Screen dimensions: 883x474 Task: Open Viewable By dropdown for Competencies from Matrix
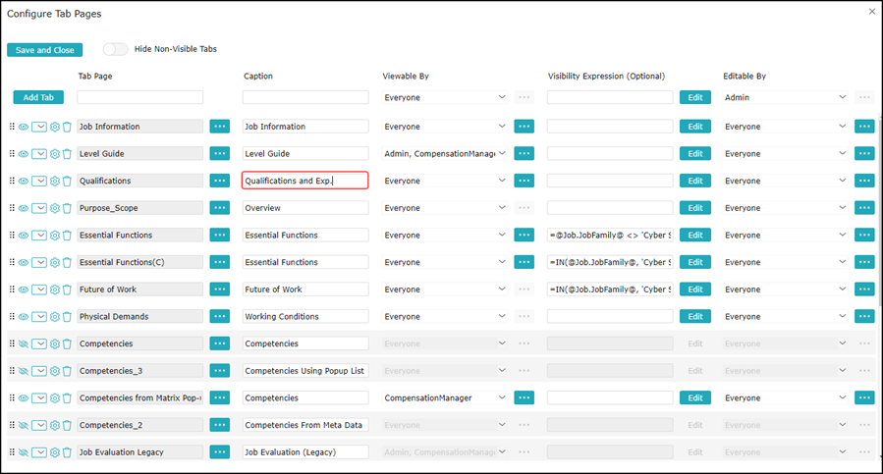pos(445,398)
